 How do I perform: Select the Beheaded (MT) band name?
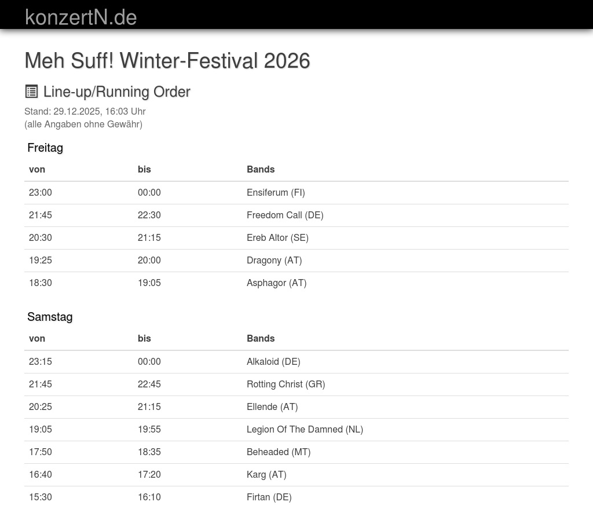tap(279, 452)
